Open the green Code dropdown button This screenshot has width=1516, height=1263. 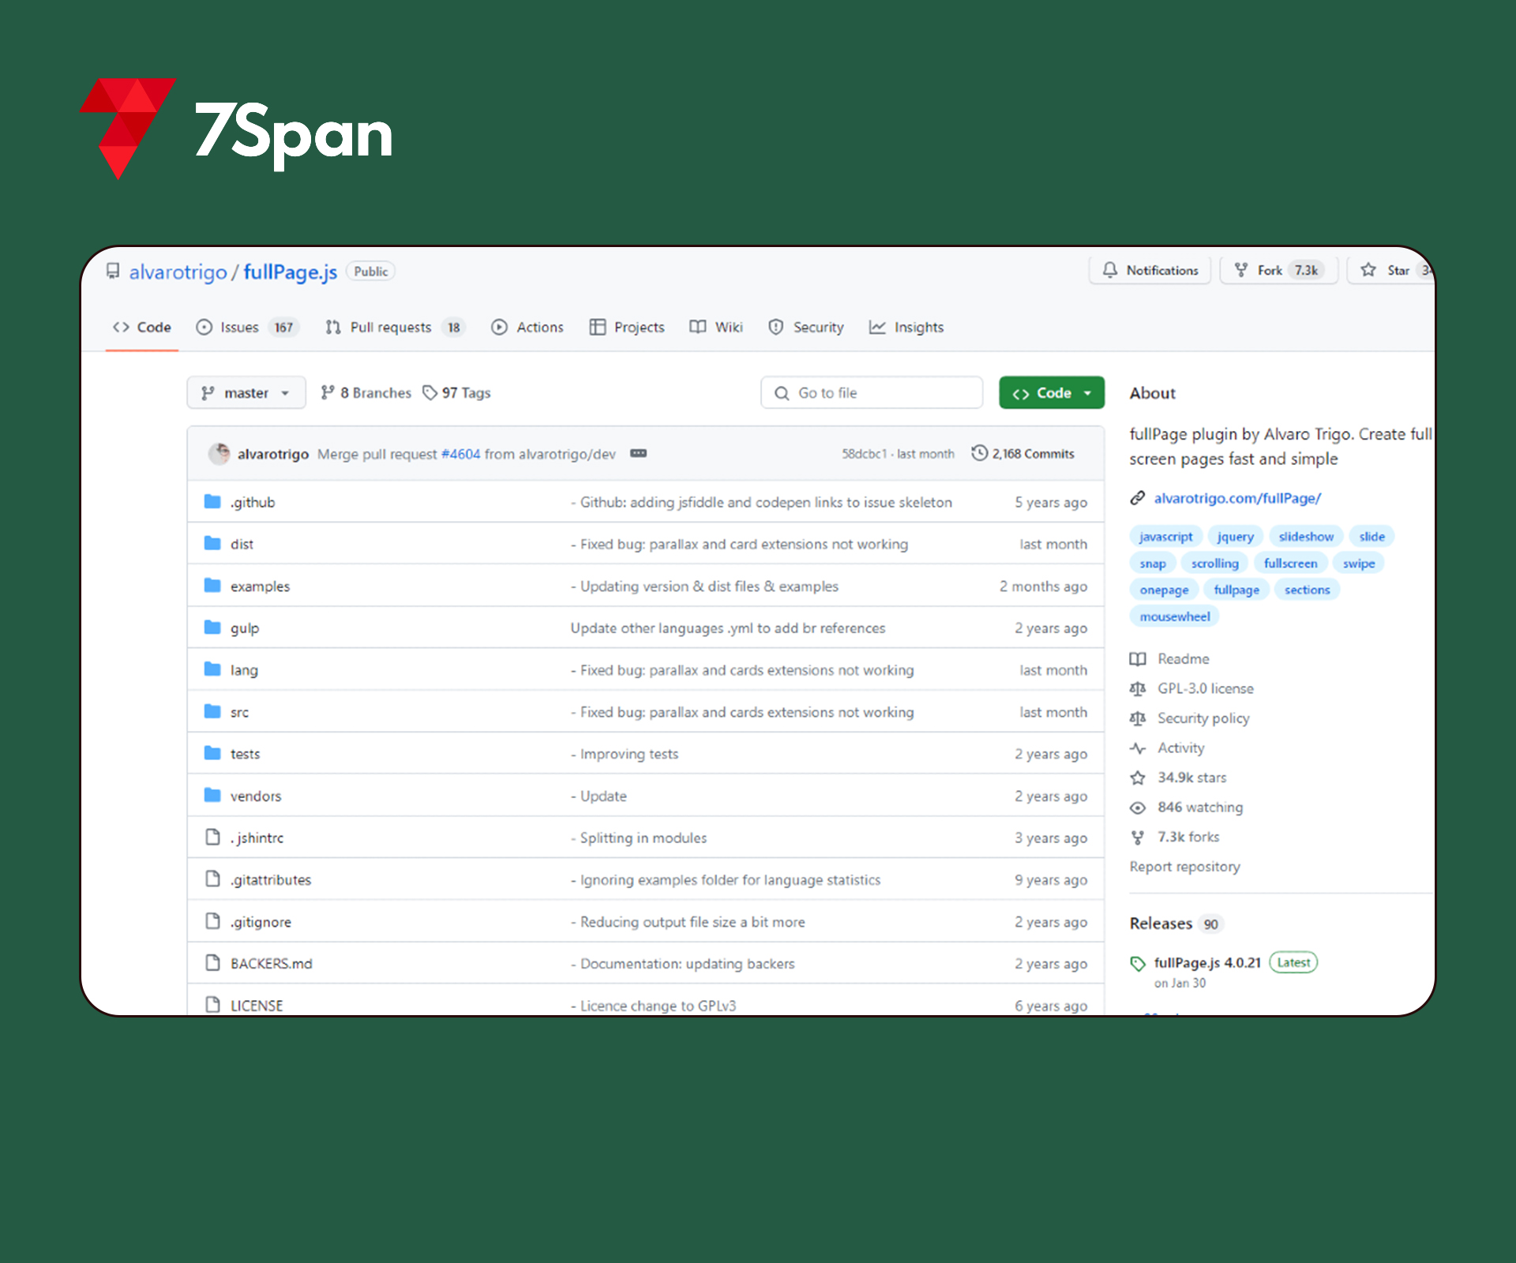point(1052,392)
